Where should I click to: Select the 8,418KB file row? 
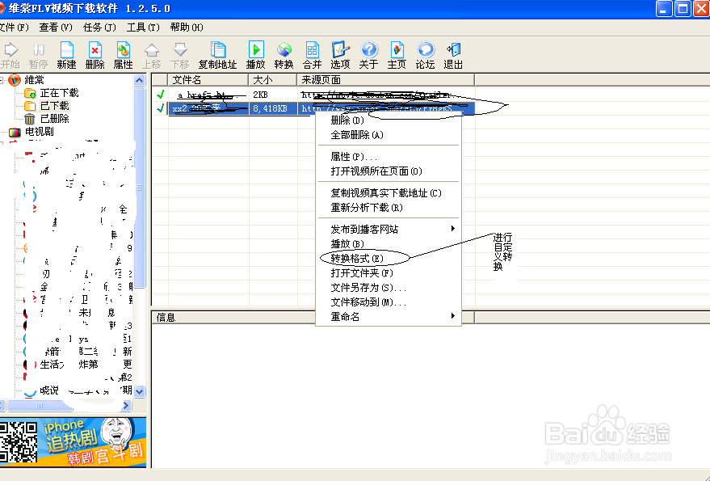(x=313, y=108)
